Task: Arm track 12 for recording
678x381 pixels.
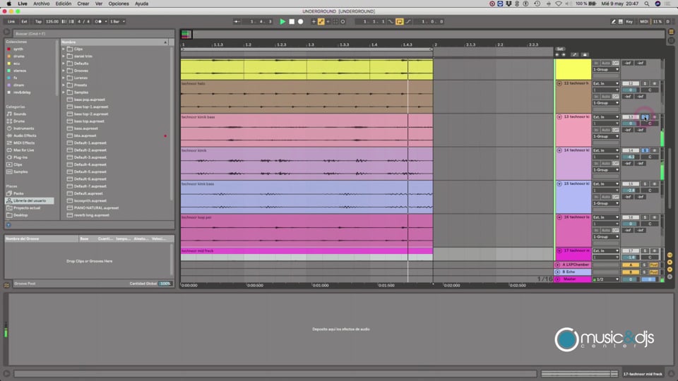Action: tap(654, 83)
